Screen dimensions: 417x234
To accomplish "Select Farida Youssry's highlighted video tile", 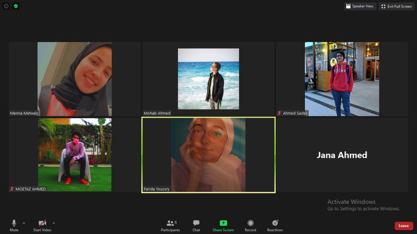I will [x=208, y=155].
